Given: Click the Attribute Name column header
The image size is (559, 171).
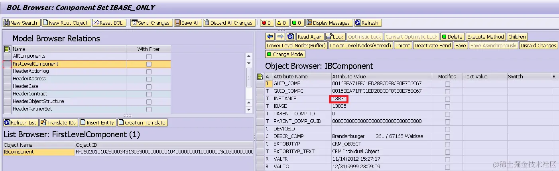Looking at the screenshot, I should click(x=301, y=76).
